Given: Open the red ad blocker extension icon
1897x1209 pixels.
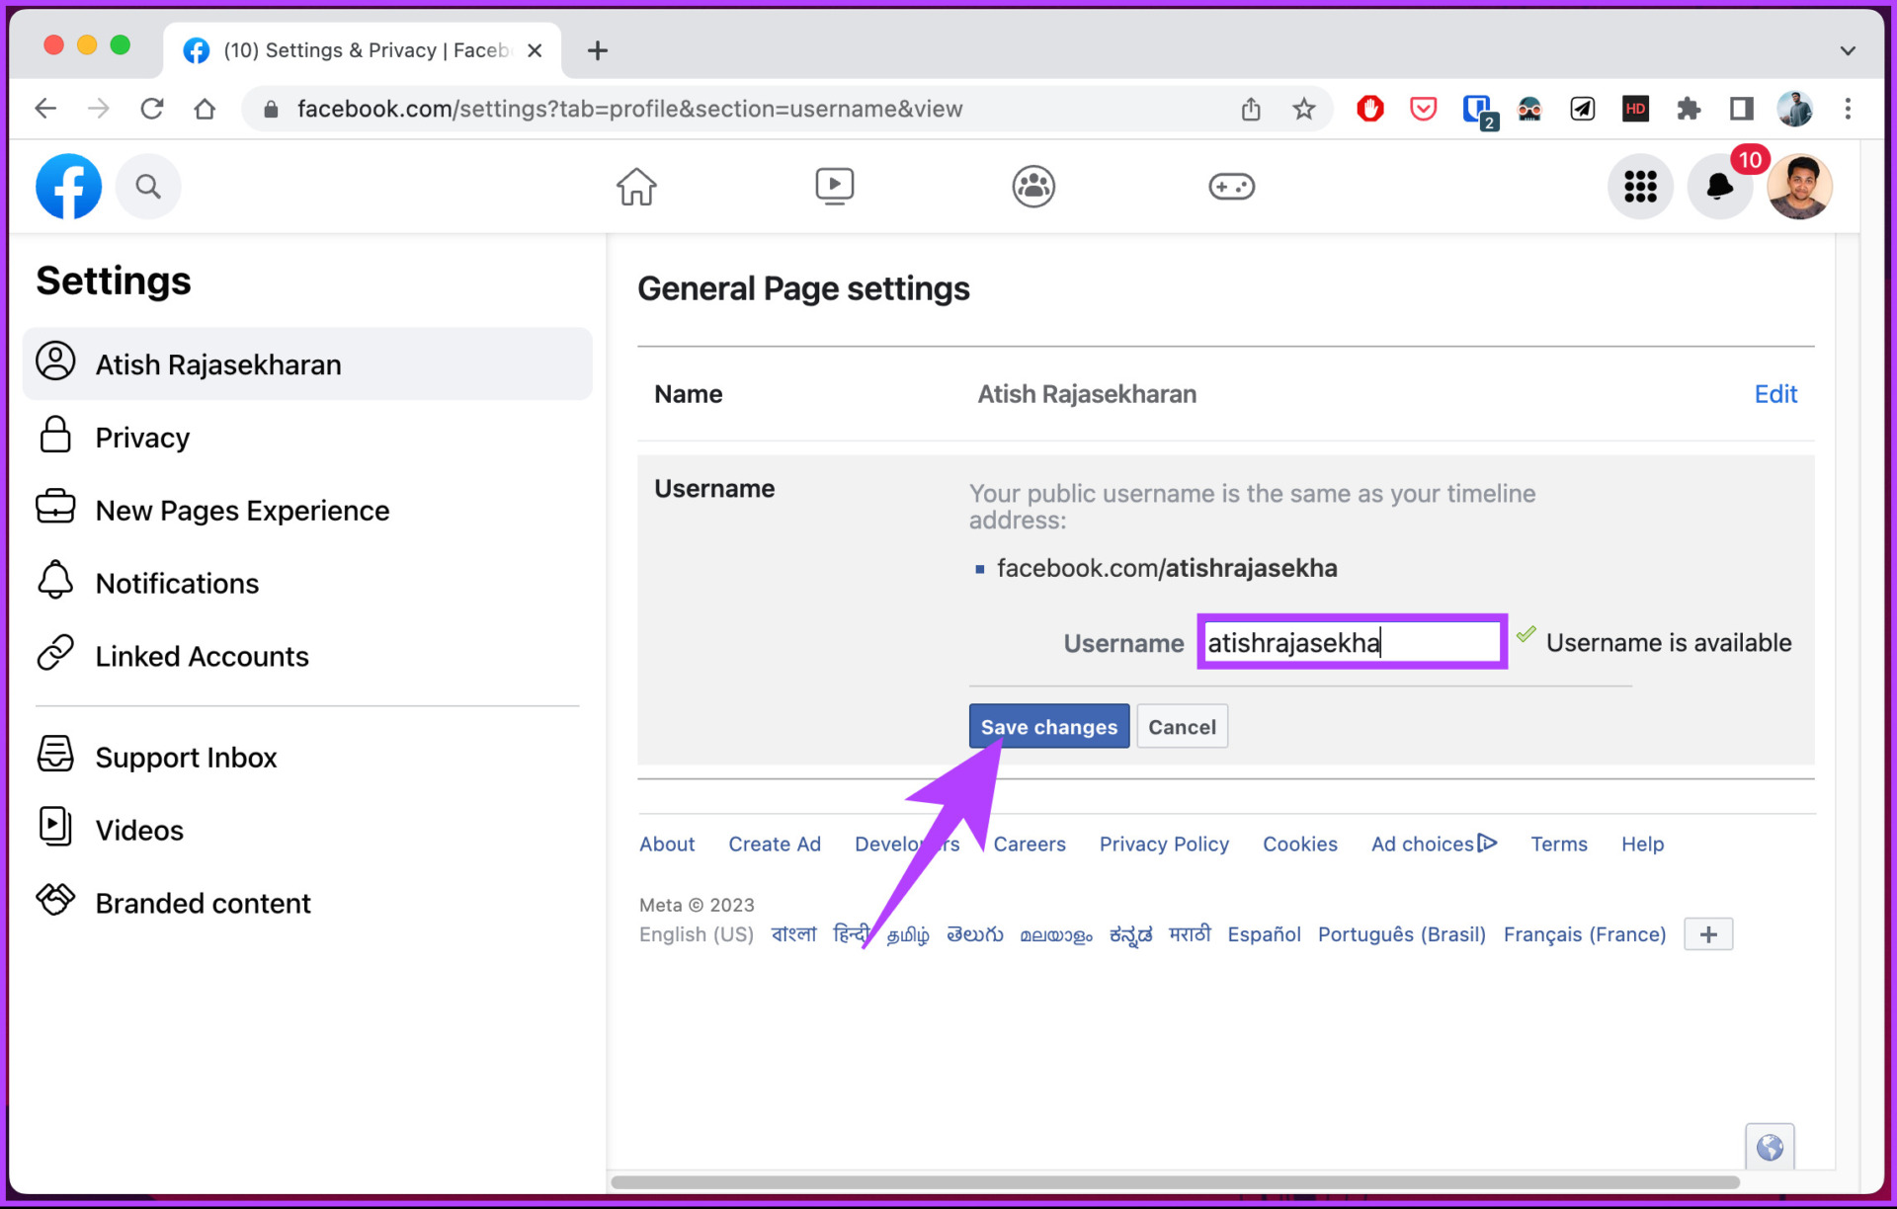Looking at the screenshot, I should click(x=1369, y=109).
